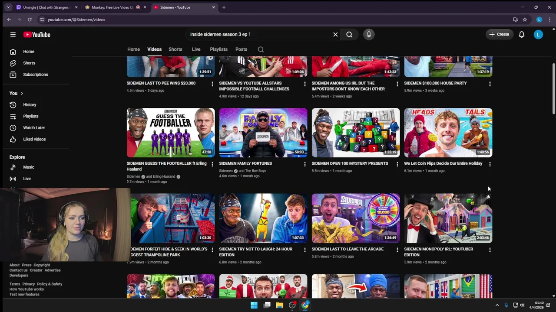This screenshot has height=312, width=556.
Task: Click the FAMILY FORTUNES thumbnail
Action: 263,133
